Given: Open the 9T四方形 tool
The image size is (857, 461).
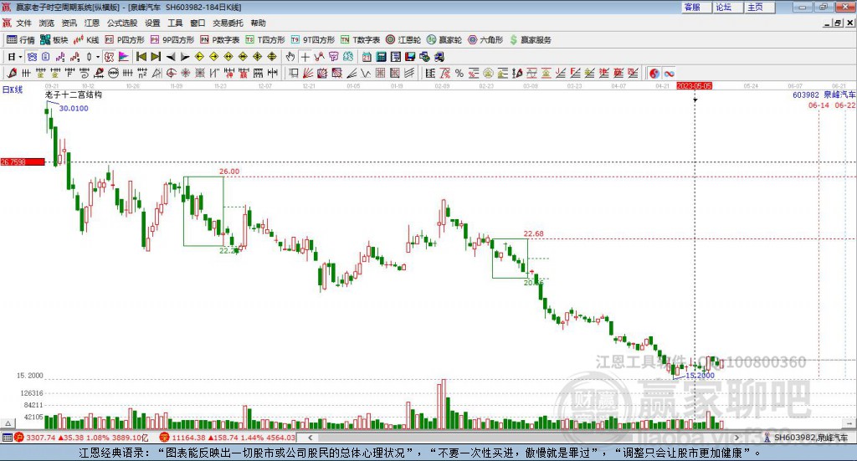Looking at the screenshot, I should click(x=313, y=40).
